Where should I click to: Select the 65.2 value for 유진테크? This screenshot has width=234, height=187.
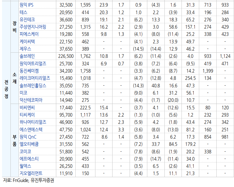pyautogui.click(x=190, y=19)
